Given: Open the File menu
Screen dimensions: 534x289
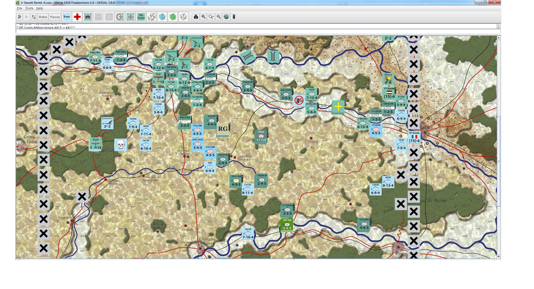Looking at the screenshot, I should (x=19, y=8).
